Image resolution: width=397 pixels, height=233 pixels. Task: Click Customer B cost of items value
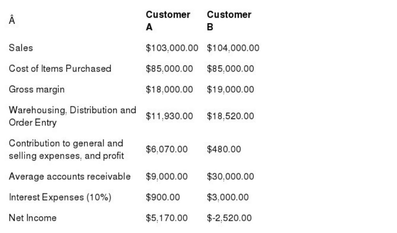pyautogui.click(x=230, y=69)
